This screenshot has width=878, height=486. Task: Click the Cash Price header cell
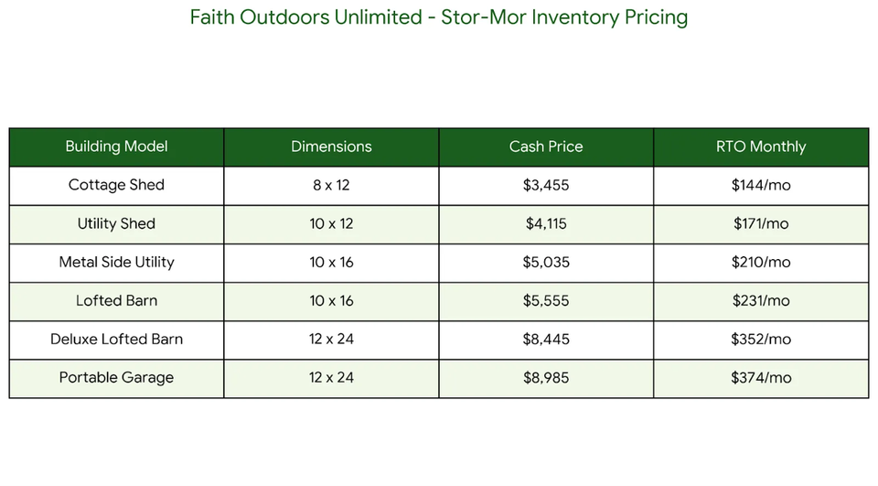pos(546,146)
